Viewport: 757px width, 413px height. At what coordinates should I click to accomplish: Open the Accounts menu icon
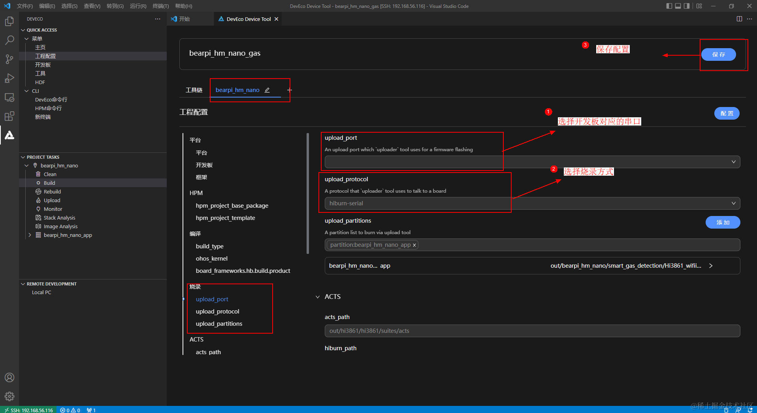(x=9, y=377)
